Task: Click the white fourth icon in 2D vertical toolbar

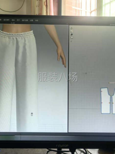Action: (72, 37)
